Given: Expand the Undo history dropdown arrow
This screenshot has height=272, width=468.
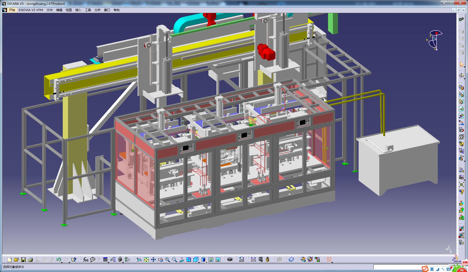Looking at the screenshot, I should click(x=62, y=262).
